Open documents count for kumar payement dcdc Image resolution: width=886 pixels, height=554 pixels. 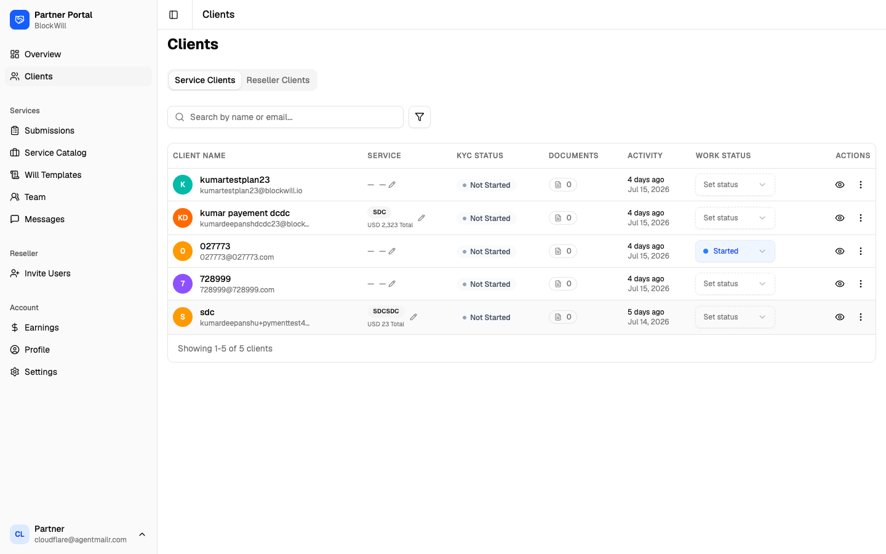click(x=563, y=218)
